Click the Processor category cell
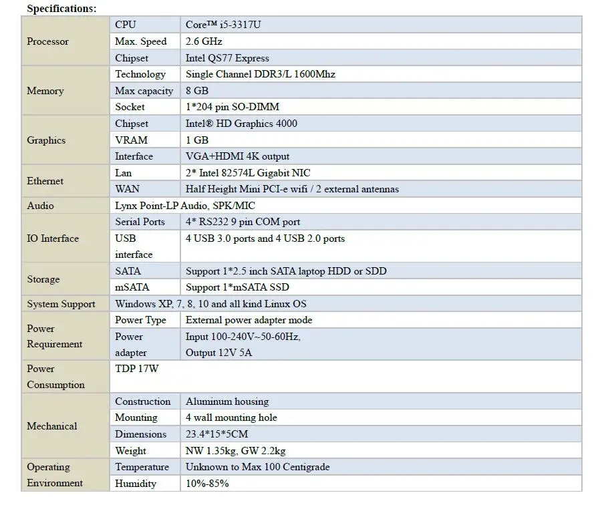This screenshot has height=509, width=604. coord(65,41)
